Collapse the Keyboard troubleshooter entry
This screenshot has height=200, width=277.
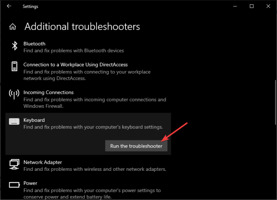point(34,120)
